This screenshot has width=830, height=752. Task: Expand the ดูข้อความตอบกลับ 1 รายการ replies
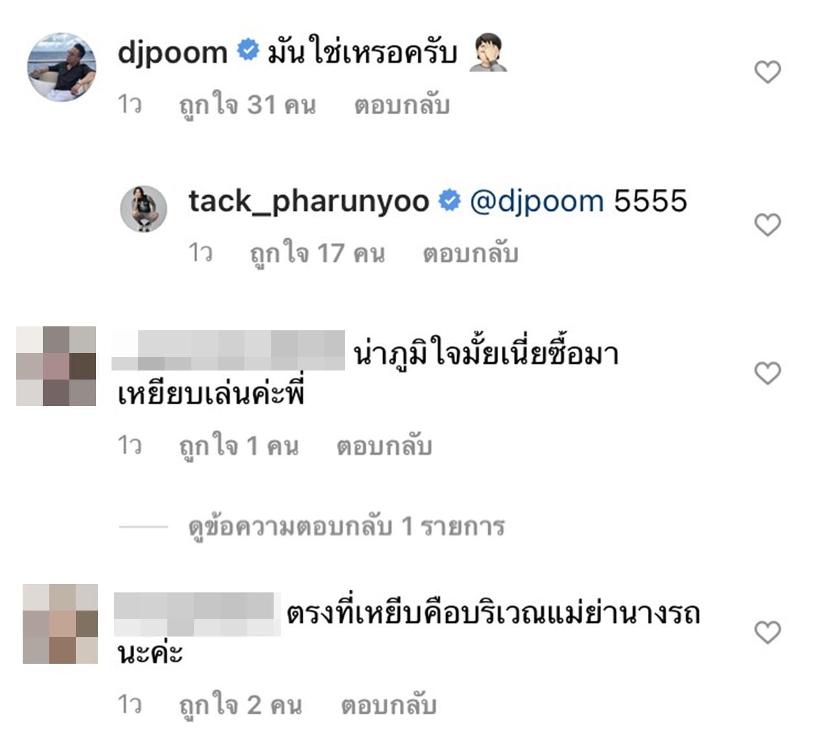(x=346, y=526)
